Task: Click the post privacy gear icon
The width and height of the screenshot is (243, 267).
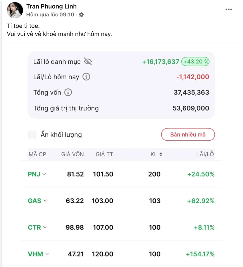Action: pos(81,15)
